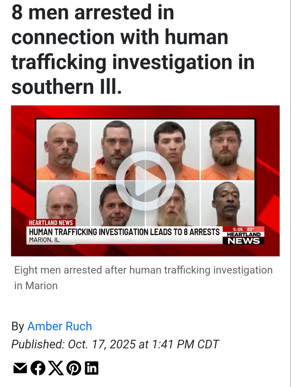Share the article on Facebook
Viewport: 291px width, 387px height.
pos(38,368)
